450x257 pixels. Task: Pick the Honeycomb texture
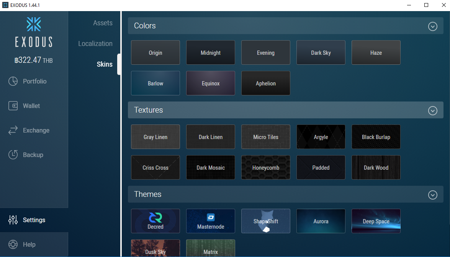[266, 168]
